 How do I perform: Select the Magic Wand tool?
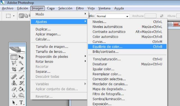pyautogui.click(x=21, y=63)
